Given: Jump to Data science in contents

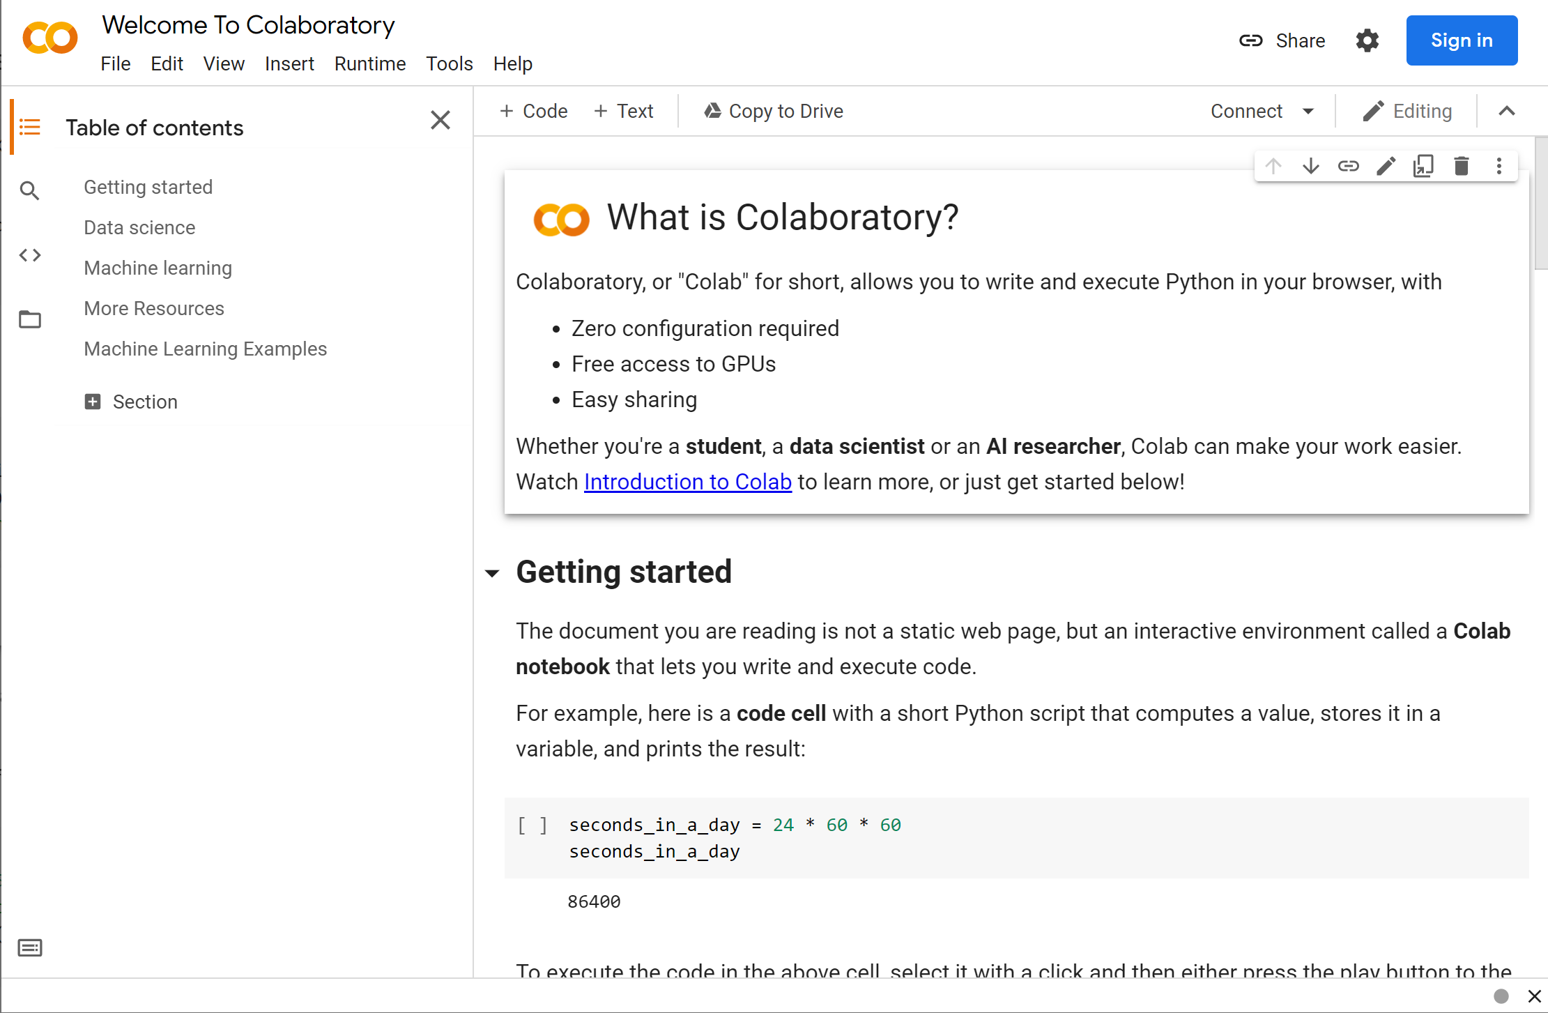Looking at the screenshot, I should 139,227.
